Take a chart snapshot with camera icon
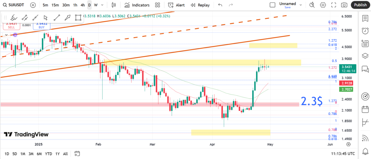The image size is (371, 159). [344, 5]
